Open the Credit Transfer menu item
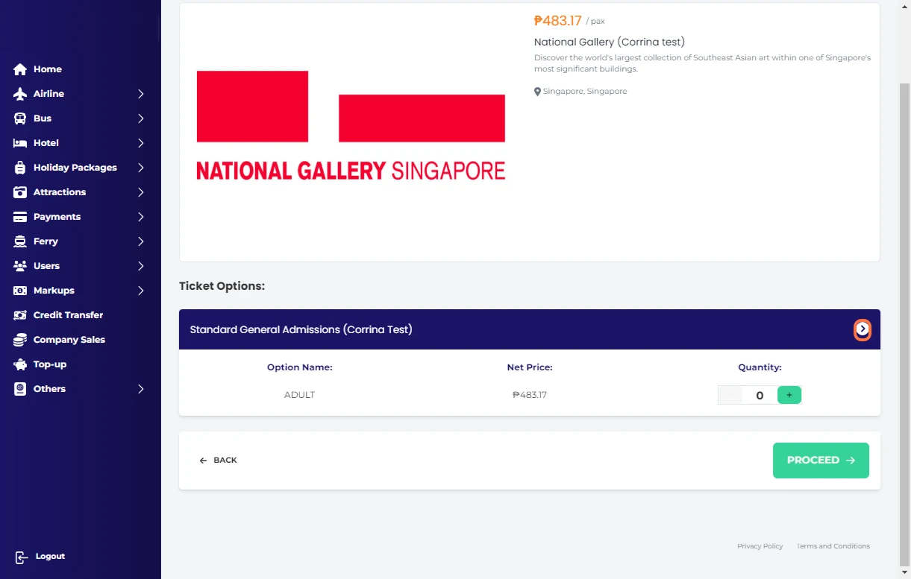This screenshot has width=911, height=579. point(68,315)
